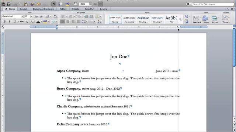
Task: Justify the text alignment
Action: (x=78, y=22)
